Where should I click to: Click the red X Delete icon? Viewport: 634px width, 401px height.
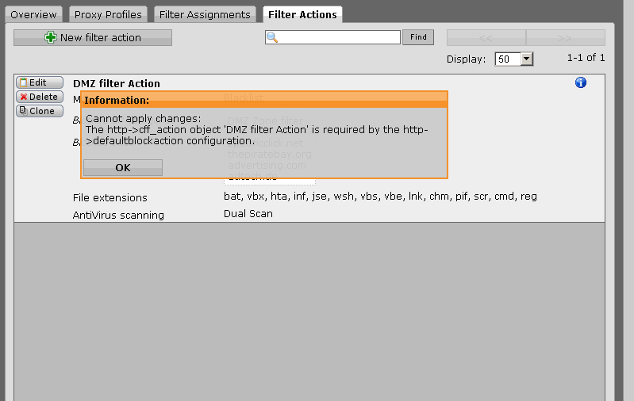coord(24,97)
